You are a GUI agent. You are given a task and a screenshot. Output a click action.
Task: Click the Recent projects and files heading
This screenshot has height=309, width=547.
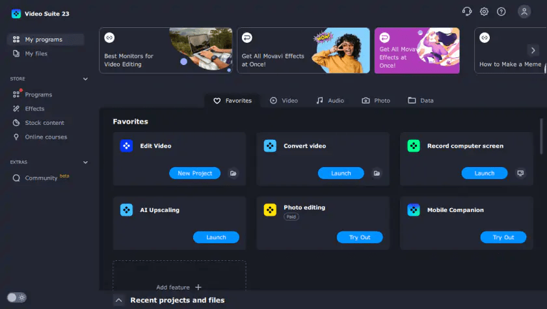tap(177, 300)
